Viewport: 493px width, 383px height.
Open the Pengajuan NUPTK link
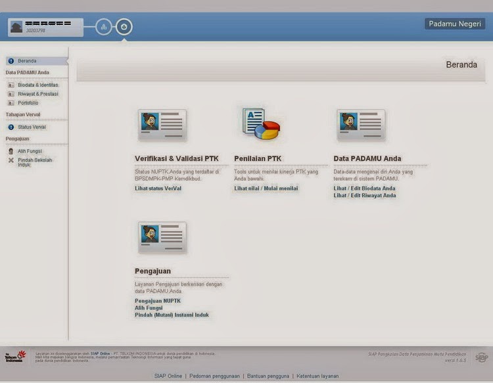[x=158, y=301]
